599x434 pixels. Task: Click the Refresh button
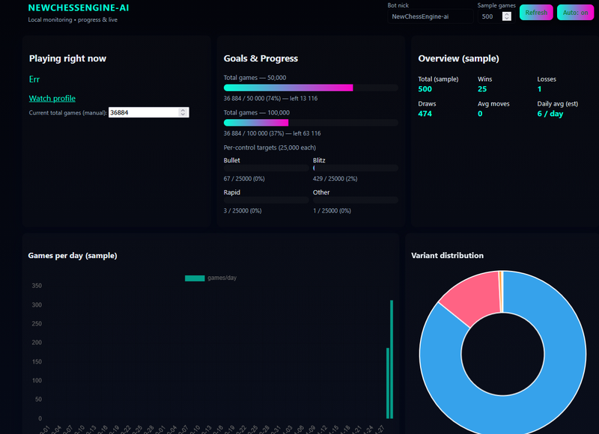click(536, 13)
